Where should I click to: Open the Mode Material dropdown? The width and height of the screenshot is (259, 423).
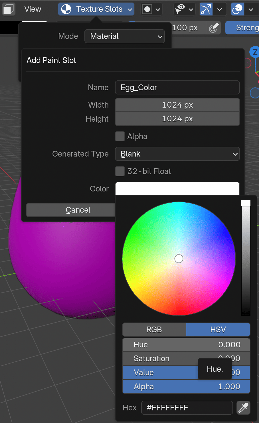coord(125,36)
